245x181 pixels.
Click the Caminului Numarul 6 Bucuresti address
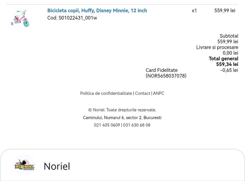pyautogui.click(x=122, y=118)
